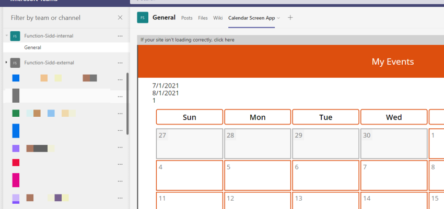Screen dimensions: 444x209
Task: Select calendar day 11
Action: (190, 200)
